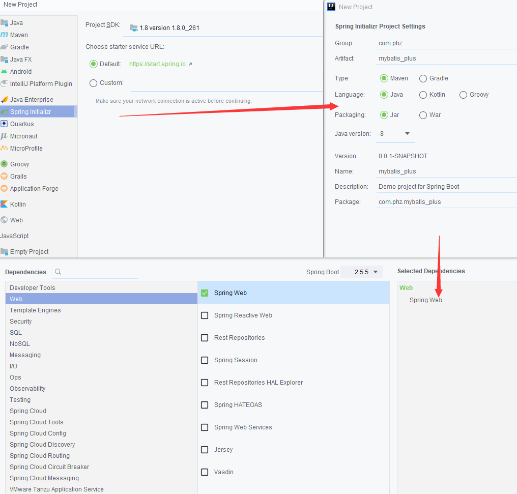Check the Rest Repositories dependency
This screenshot has width=517, height=494.
click(x=205, y=338)
